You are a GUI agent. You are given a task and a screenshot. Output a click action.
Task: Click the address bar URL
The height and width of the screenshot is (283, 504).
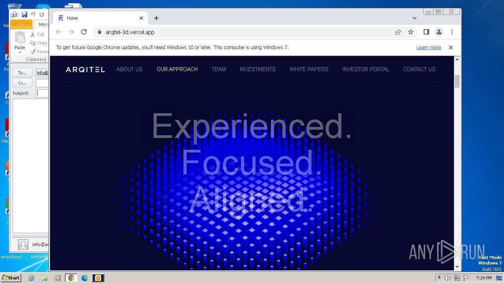tap(130, 32)
